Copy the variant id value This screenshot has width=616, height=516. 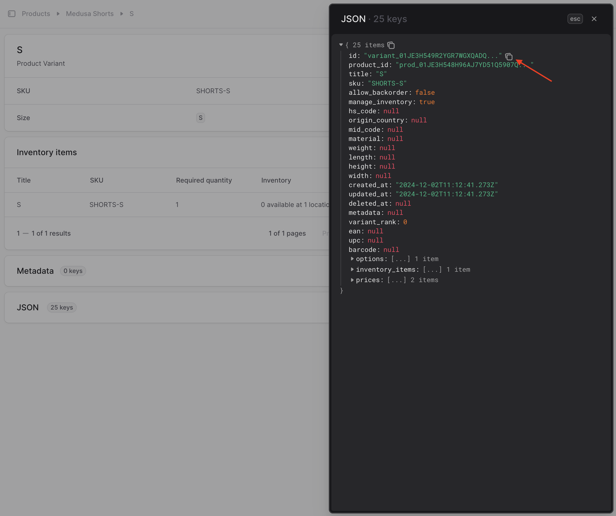click(509, 56)
